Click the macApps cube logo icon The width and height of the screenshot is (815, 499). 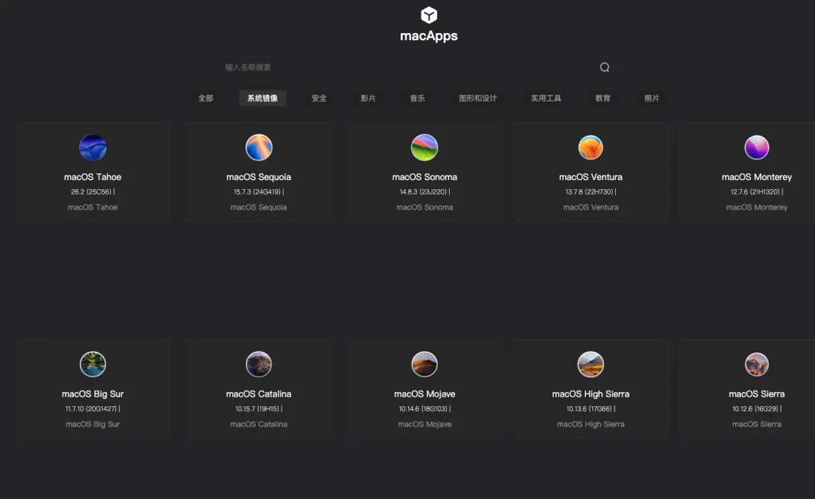click(429, 15)
